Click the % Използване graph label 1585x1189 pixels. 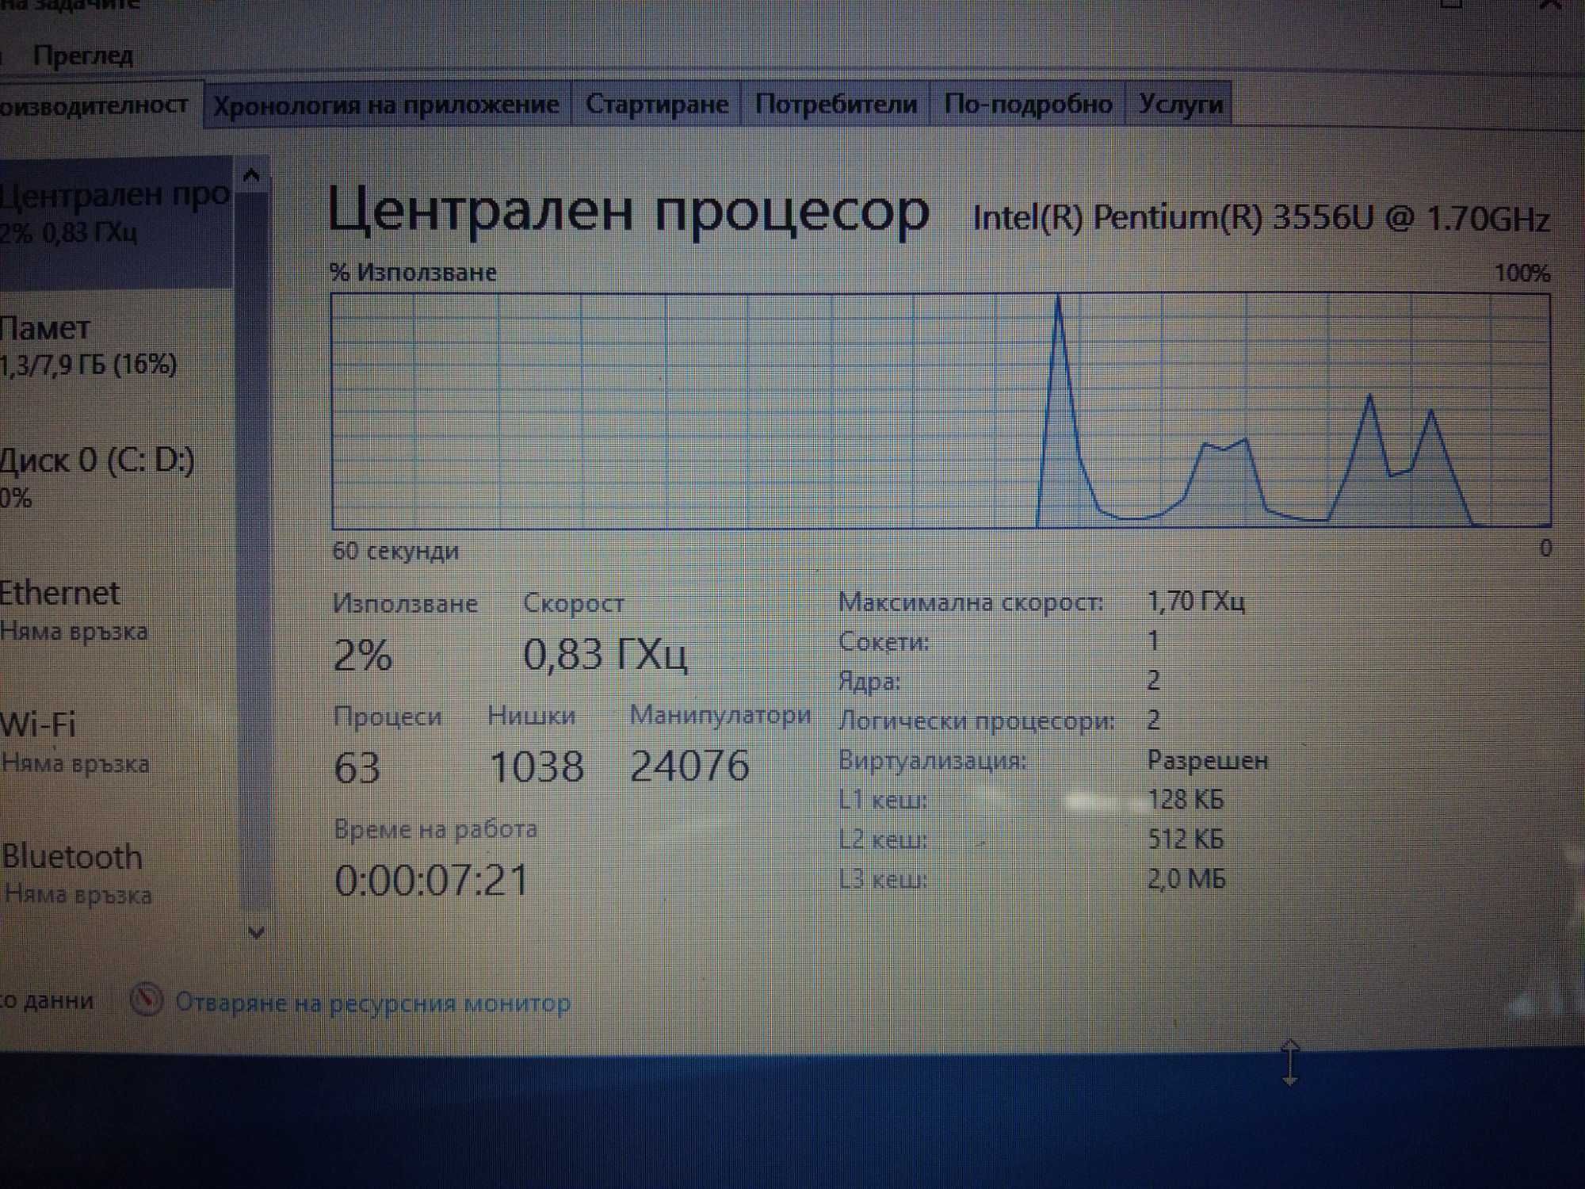[413, 272]
